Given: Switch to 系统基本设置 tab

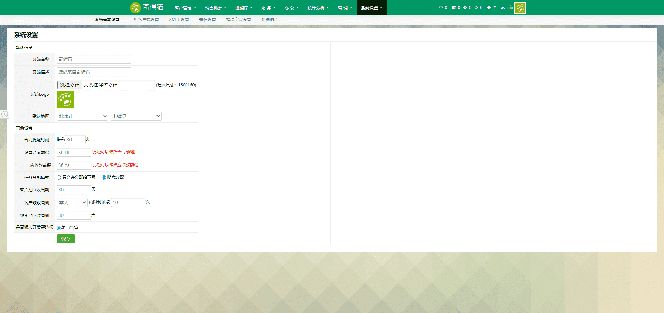Looking at the screenshot, I should pyautogui.click(x=107, y=20).
